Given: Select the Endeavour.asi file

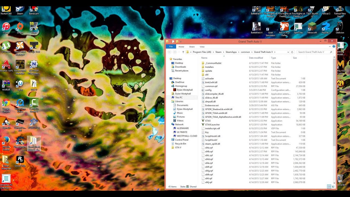Looking at the screenshot, I should [x=253, y=105].
